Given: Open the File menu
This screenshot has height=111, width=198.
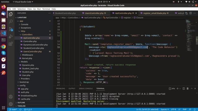Looking at the screenshot, I should (x=9, y=9).
